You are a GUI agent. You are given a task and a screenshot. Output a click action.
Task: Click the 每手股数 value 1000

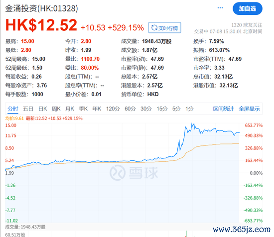(x=37, y=94)
